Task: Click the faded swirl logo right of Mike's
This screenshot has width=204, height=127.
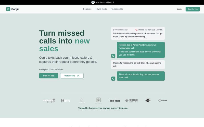Action: tap(82, 100)
